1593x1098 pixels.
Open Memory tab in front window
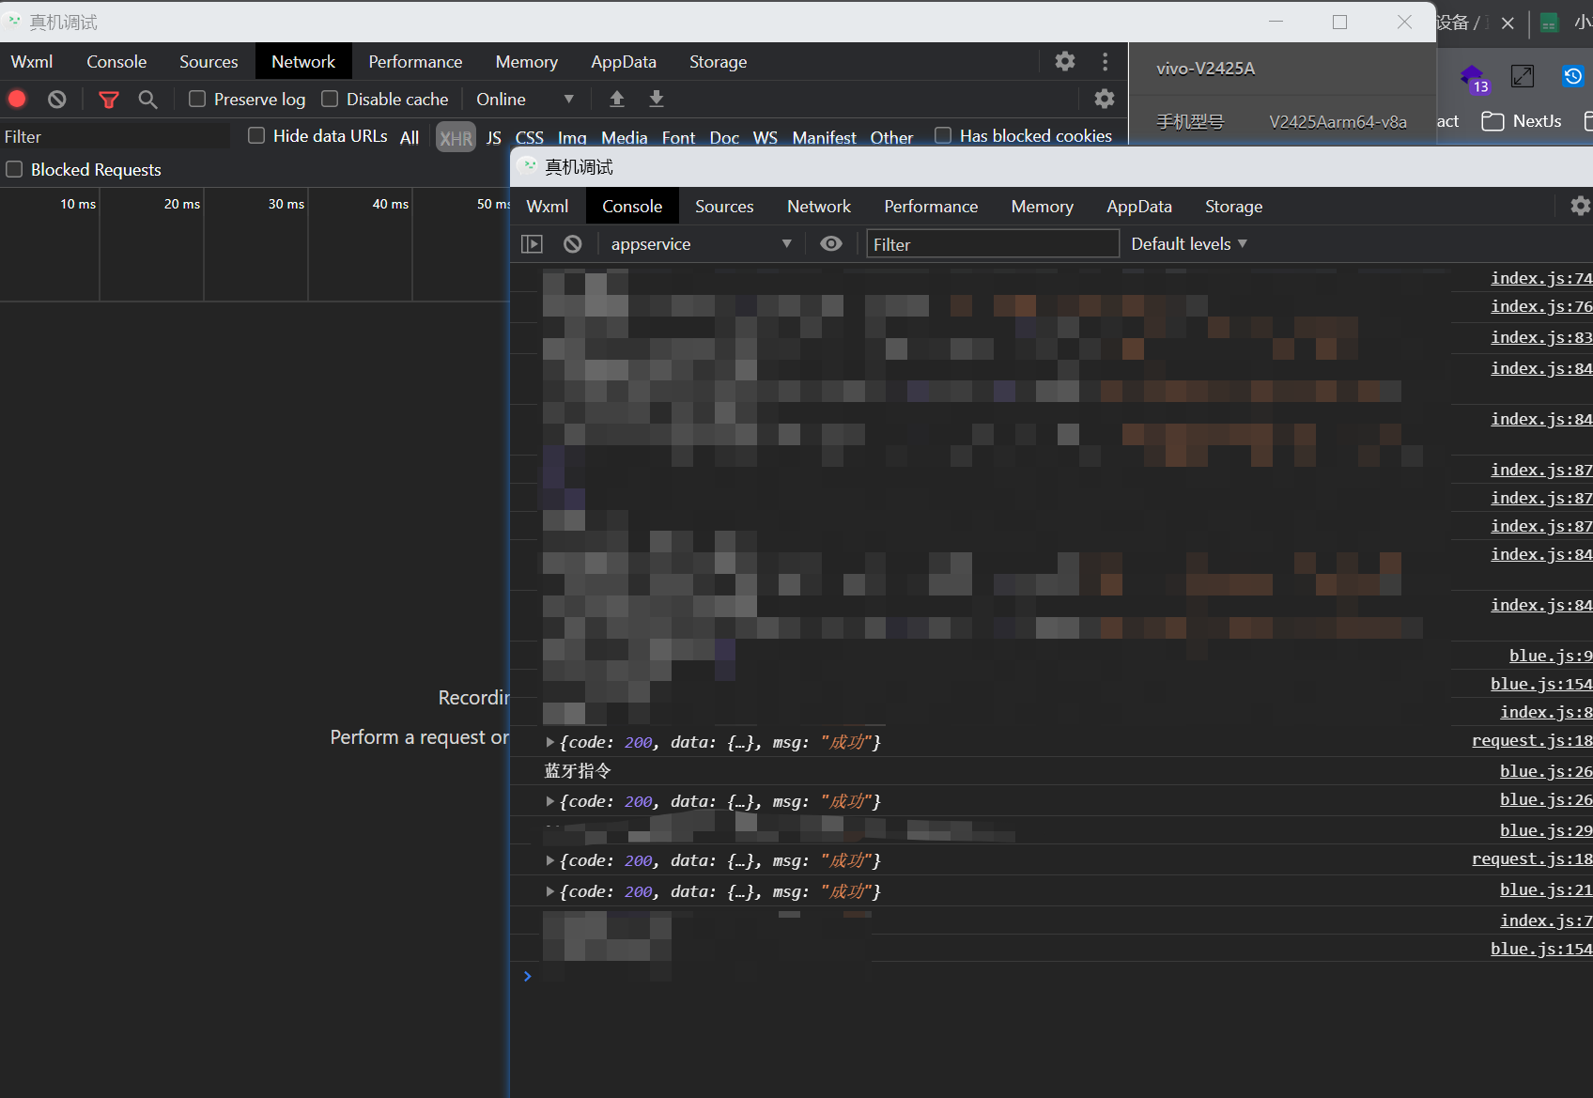[1043, 206]
